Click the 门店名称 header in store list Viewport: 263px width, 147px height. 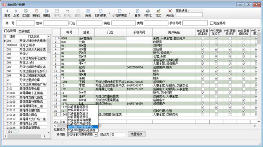[x=34, y=36]
